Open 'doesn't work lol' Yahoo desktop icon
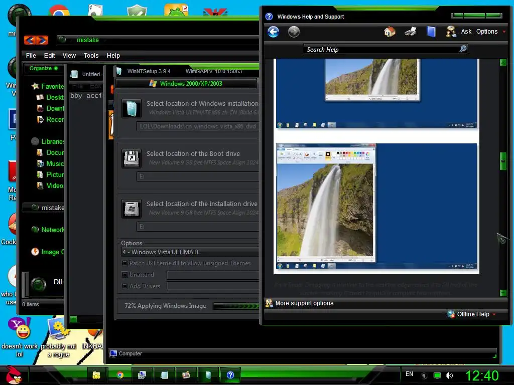The width and height of the screenshot is (514, 385). coord(20,337)
